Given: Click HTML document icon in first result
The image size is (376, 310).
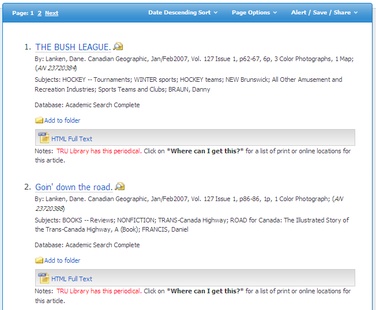Looking at the screenshot, I should (x=44, y=138).
